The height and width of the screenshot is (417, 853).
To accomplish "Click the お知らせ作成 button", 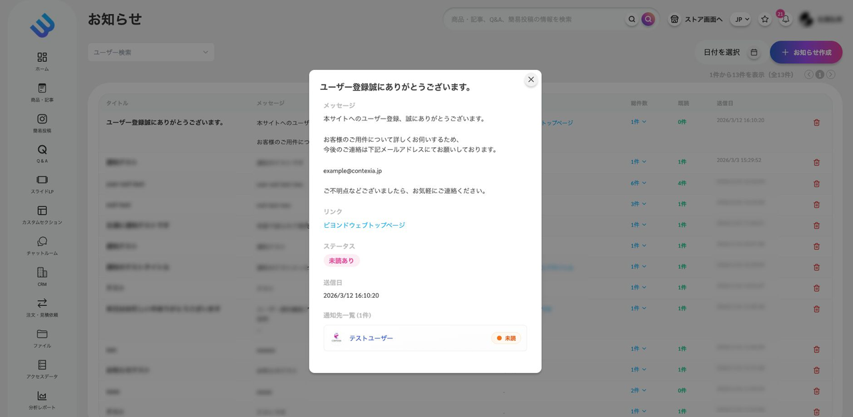I will coord(806,52).
